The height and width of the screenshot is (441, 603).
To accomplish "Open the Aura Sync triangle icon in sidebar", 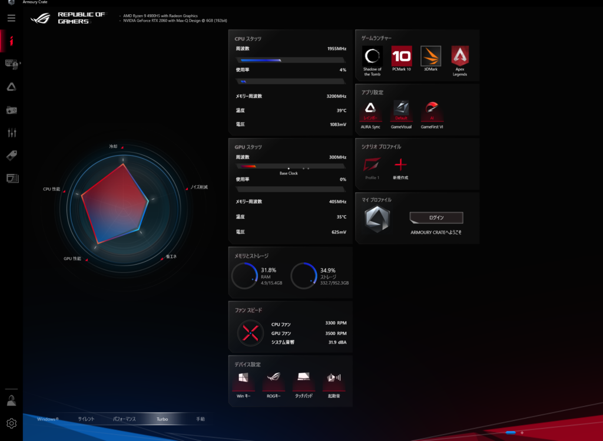I will [12, 87].
